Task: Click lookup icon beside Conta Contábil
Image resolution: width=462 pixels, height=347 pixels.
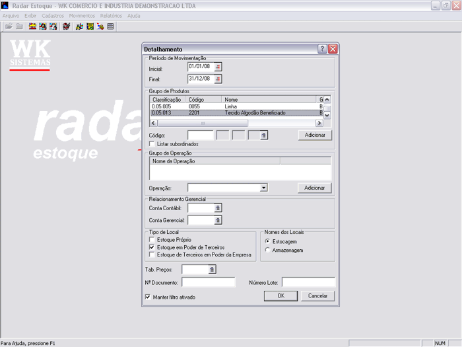Action: pos(218,208)
